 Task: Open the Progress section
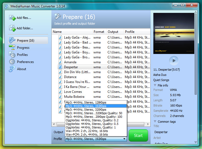[x=23, y=48]
